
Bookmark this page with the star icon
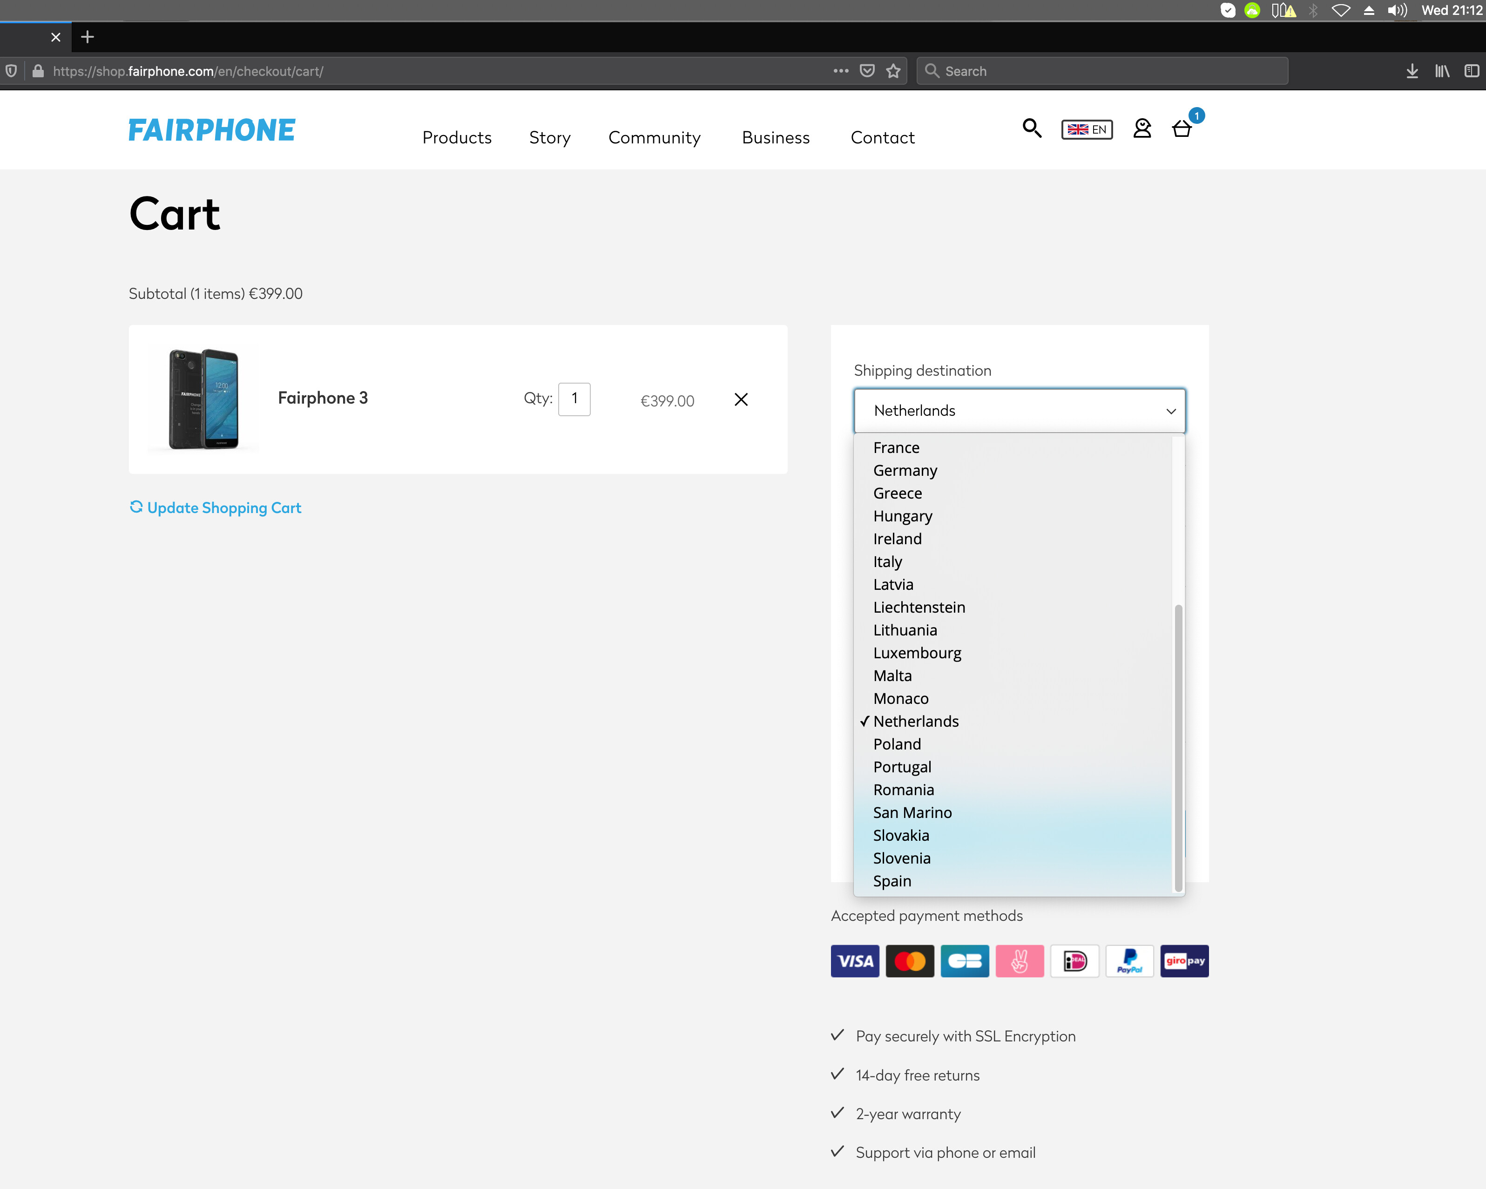pyautogui.click(x=893, y=71)
